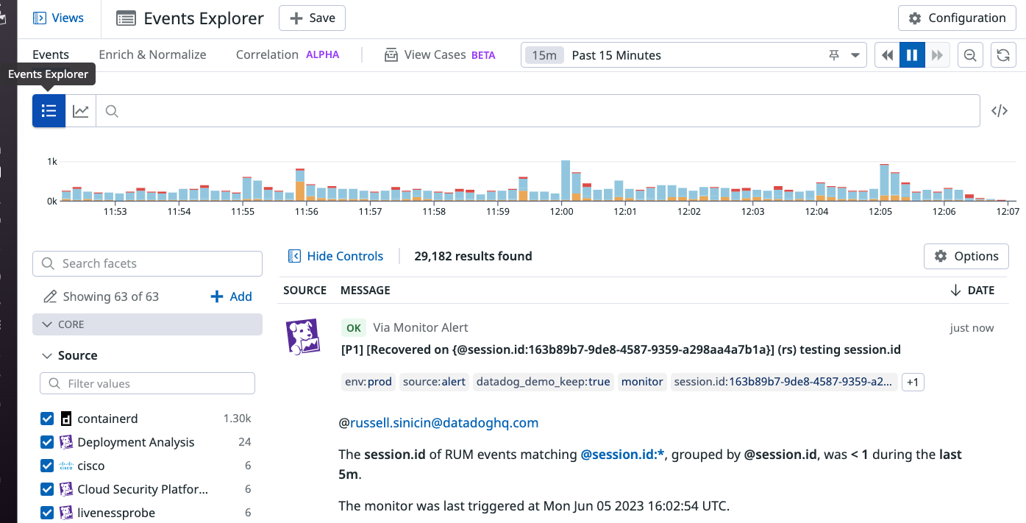This screenshot has width=1026, height=523.
Task: Click the Datadog monitor event avatar
Action: 302,337
